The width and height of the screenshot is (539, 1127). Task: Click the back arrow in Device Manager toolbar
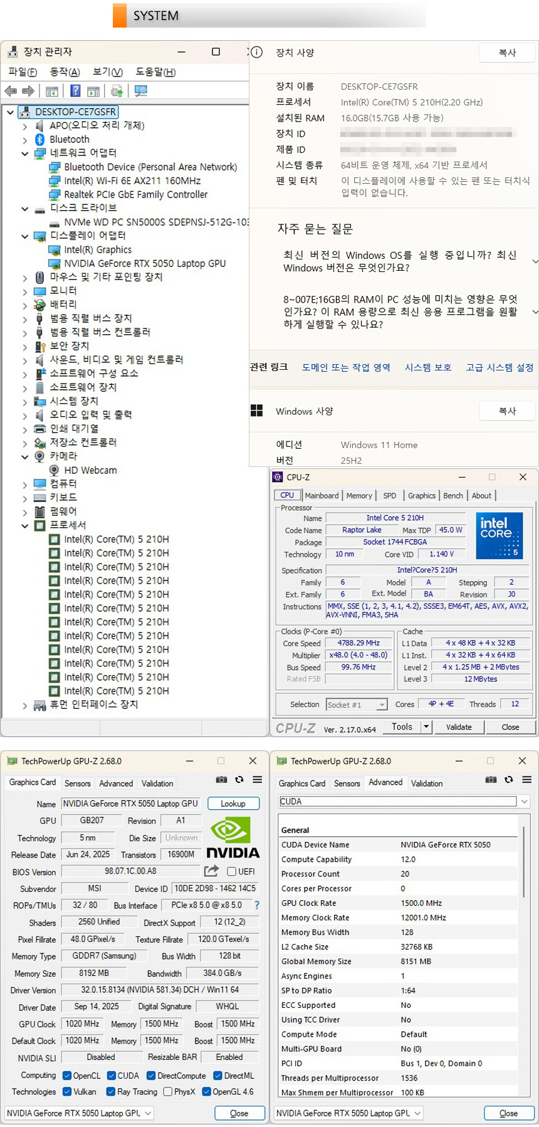(x=11, y=92)
